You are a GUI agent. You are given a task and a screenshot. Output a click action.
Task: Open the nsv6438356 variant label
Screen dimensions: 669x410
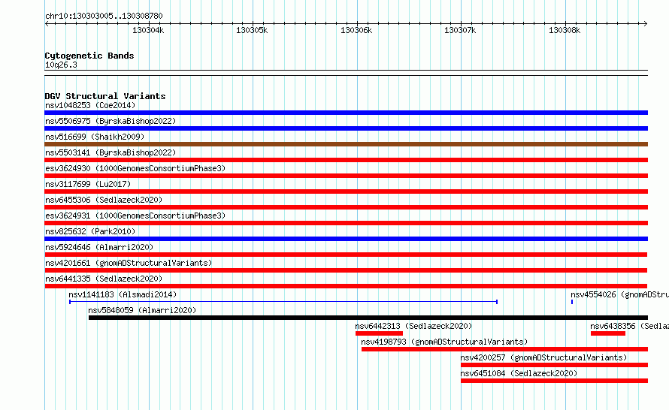629,326
